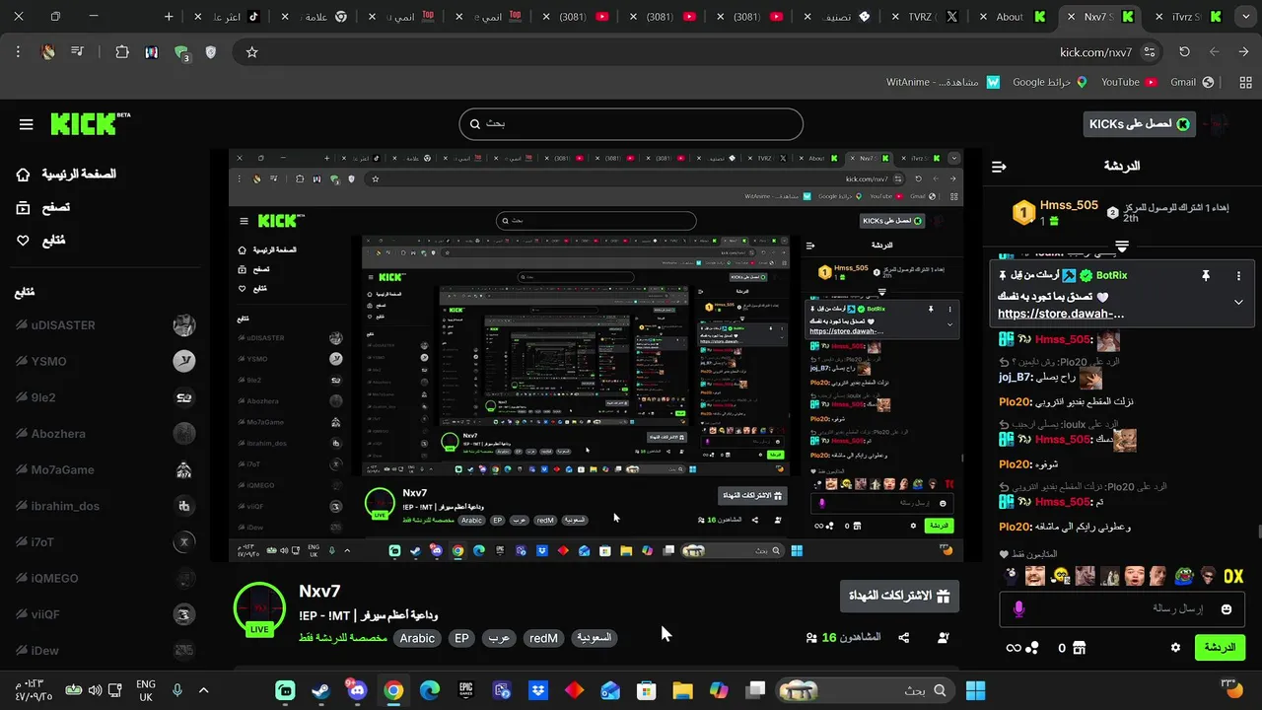Click username Hmss_505 in gift leaderboard
1262x710 pixels.
(x=1069, y=205)
